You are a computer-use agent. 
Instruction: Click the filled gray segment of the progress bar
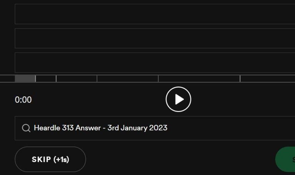point(25,79)
